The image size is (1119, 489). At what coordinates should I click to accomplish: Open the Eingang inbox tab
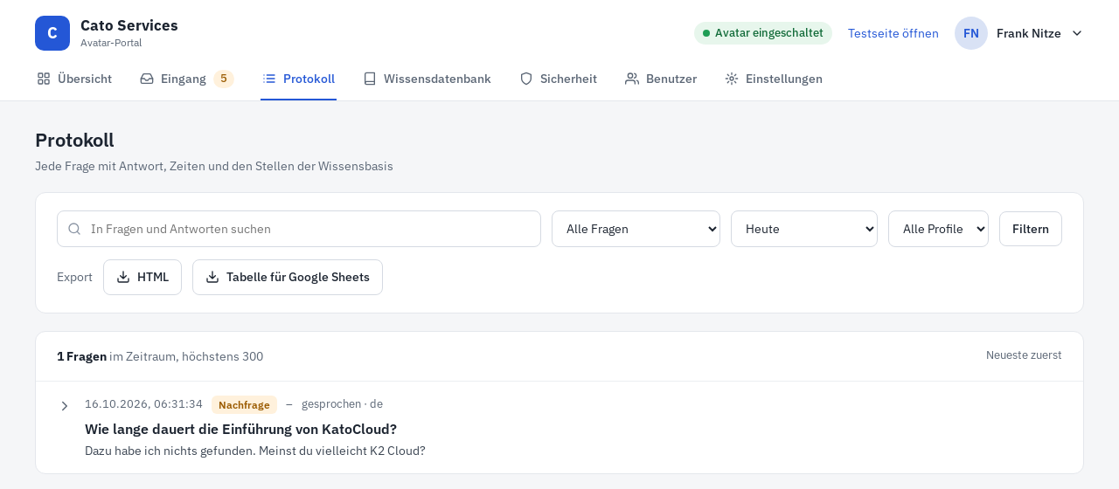pos(186,79)
